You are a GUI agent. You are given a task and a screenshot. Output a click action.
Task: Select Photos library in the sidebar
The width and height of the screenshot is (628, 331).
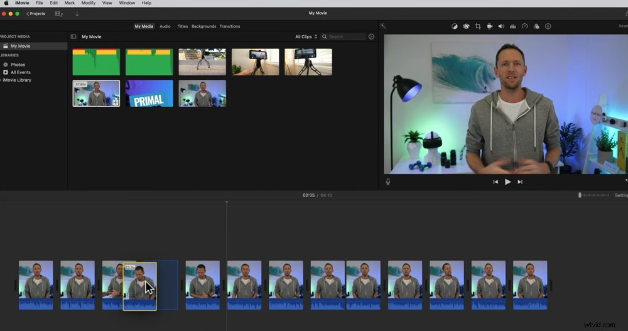[18, 65]
